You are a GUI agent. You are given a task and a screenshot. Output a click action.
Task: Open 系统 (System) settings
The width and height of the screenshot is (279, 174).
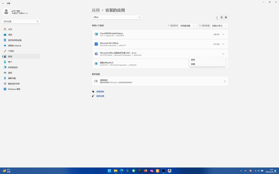[21, 35]
